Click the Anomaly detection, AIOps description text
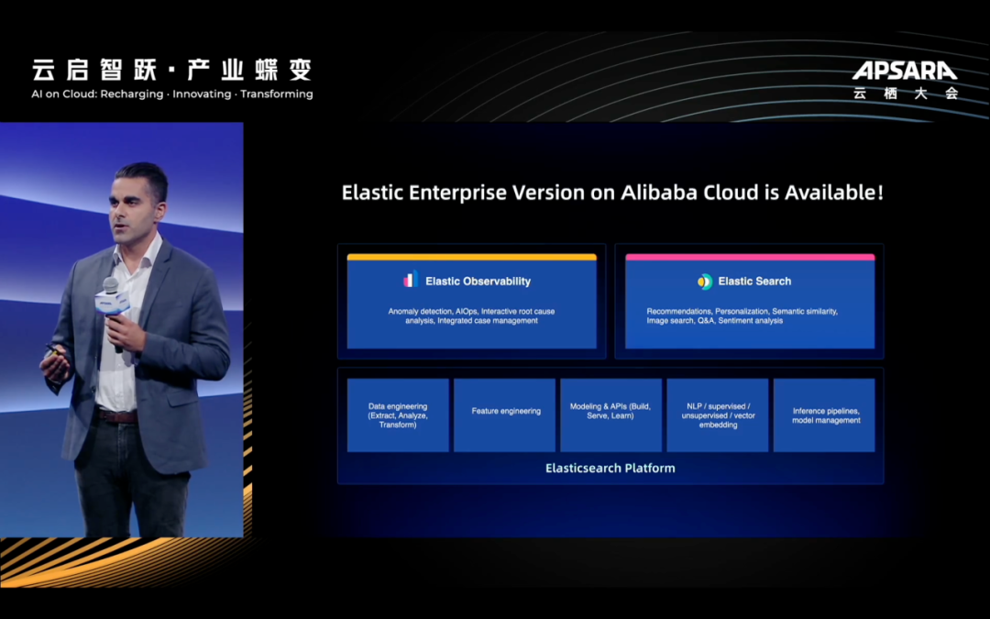This screenshot has width=990, height=619. 472,315
